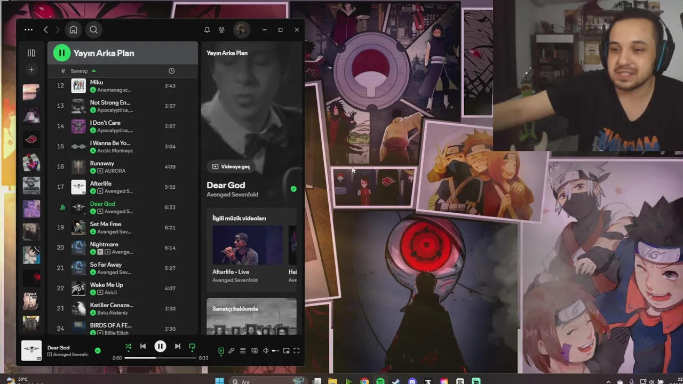Go back with the left arrow
Image resolution: width=683 pixels, height=384 pixels.
pos(46,30)
